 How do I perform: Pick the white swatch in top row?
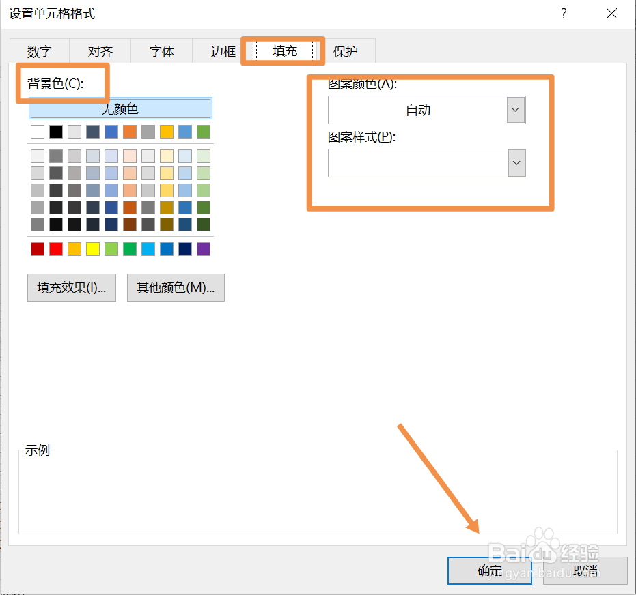pyautogui.click(x=38, y=132)
